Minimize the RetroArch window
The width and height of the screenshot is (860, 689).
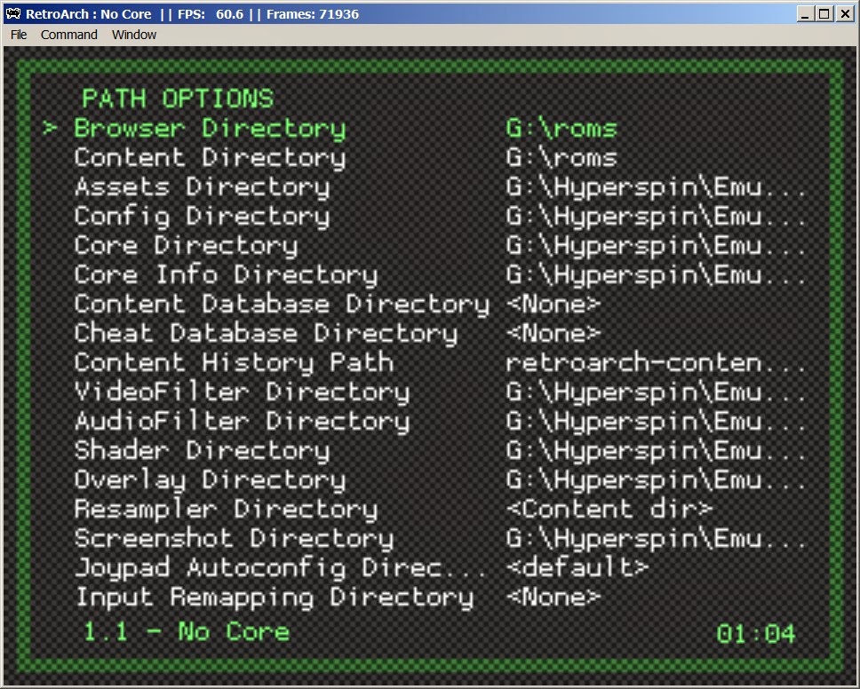805,14
